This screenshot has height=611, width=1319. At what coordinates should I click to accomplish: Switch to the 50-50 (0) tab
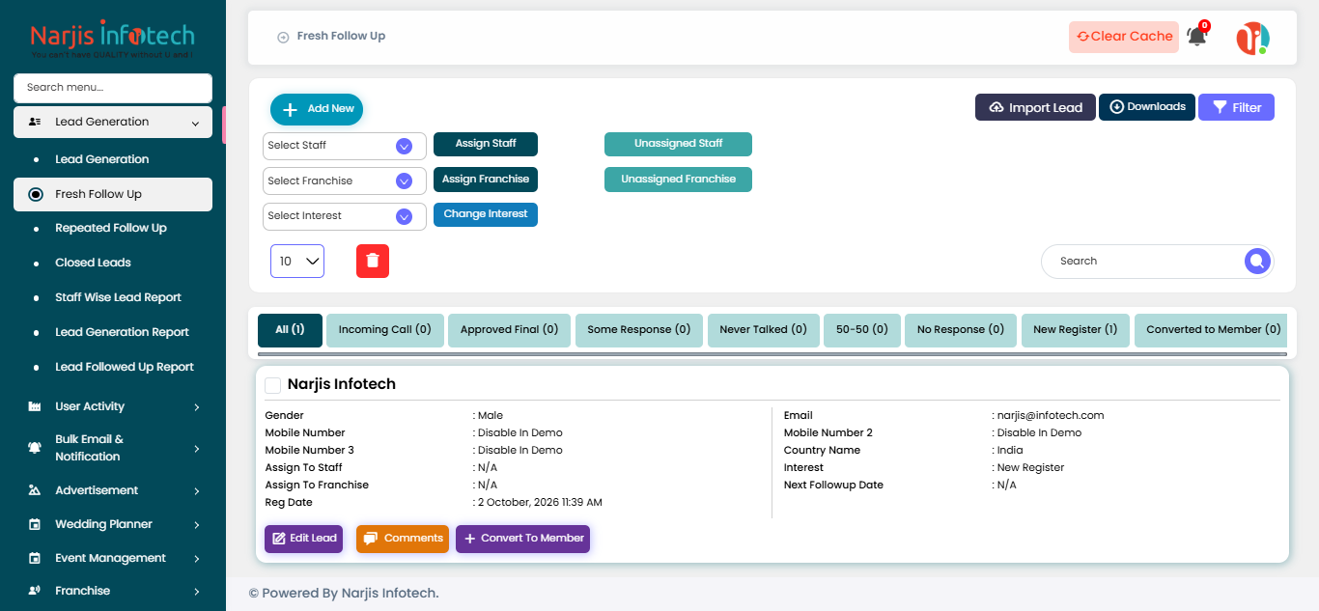pyautogui.click(x=862, y=330)
